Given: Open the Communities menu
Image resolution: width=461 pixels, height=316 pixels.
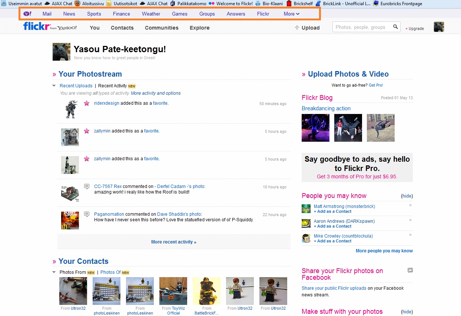Looking at the screenshot, I should click(x=162, y=28).
